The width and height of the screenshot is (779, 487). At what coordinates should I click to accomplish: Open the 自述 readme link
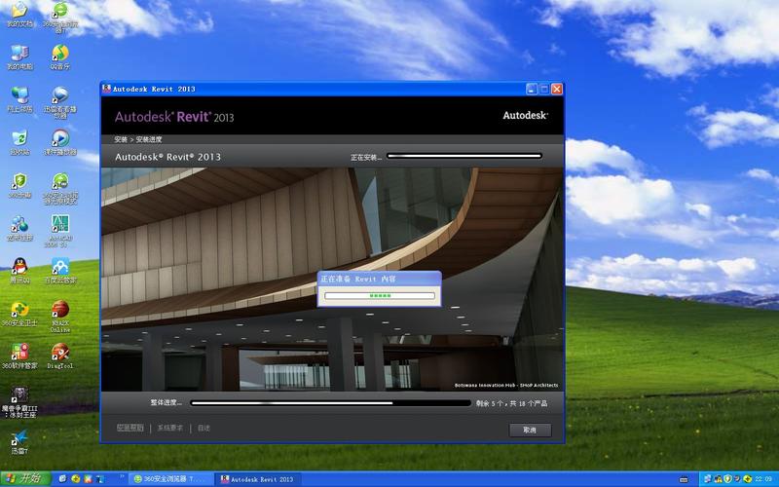point(204,428)
